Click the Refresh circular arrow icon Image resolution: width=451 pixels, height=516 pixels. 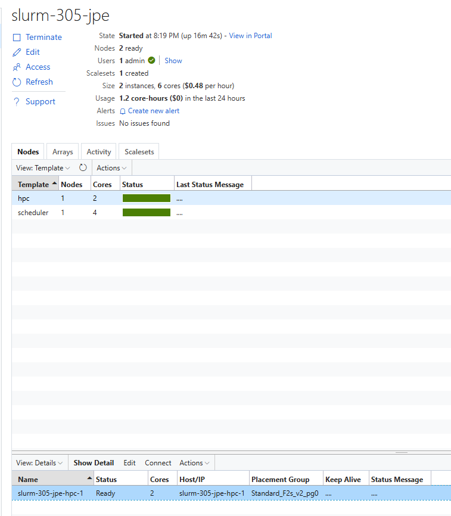coord(17,82)
